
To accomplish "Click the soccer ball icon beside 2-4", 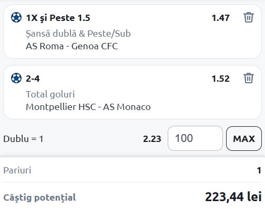I will [x=16, y=78].
